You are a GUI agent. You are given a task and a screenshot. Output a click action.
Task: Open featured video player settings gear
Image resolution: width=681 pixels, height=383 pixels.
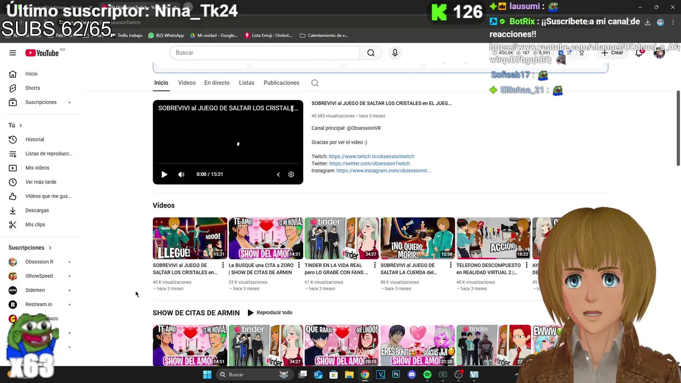291,174
